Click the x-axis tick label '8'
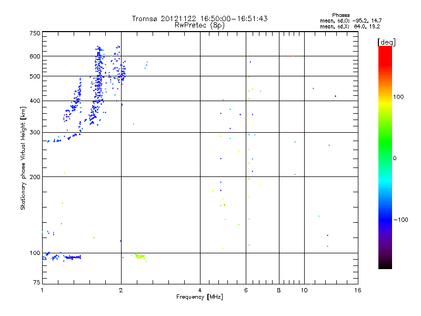Screen dimensions: 421x316 279,290
